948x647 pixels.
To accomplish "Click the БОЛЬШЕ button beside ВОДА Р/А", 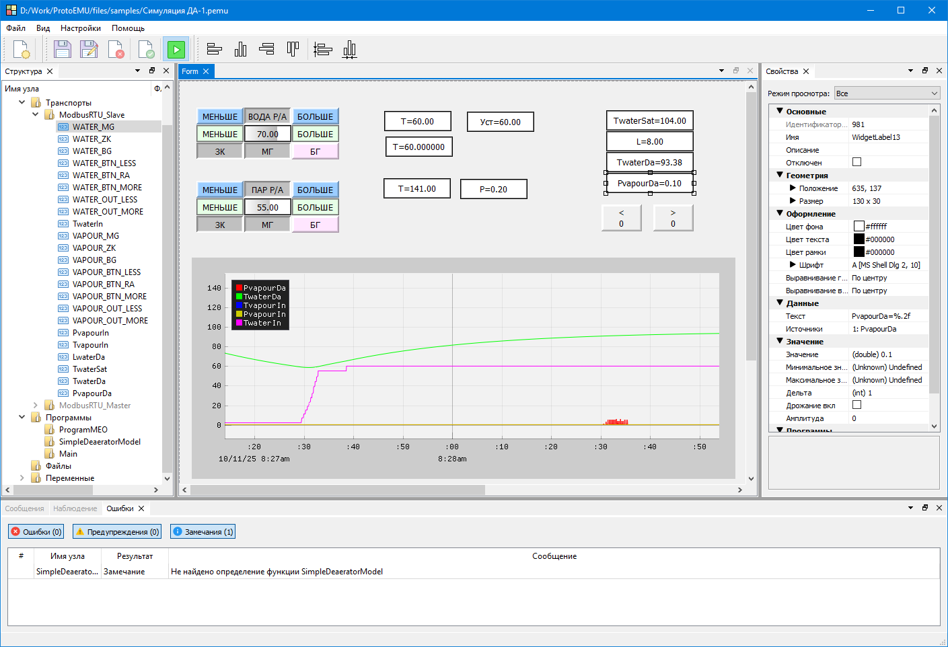I will coord(315,116).
